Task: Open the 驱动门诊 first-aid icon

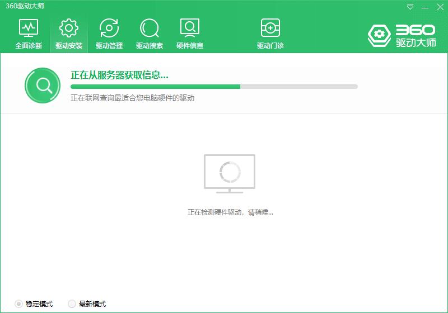Action: pos(270,28)
